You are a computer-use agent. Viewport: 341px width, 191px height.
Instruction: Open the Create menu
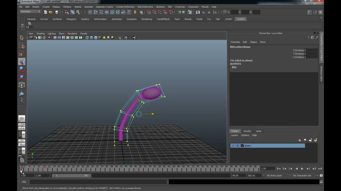pyautogui.click(x=46, y=7)
